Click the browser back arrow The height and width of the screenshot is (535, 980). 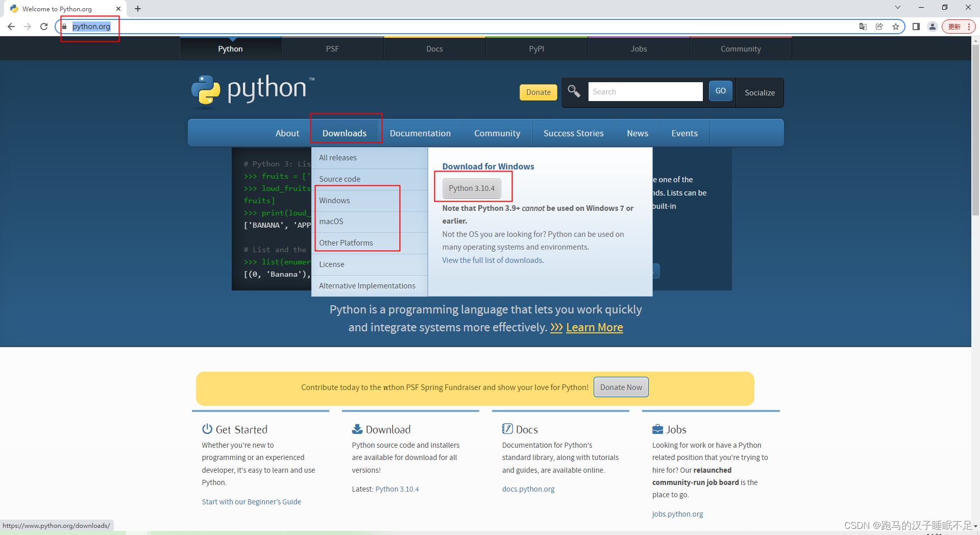click(x=11, y=27)
